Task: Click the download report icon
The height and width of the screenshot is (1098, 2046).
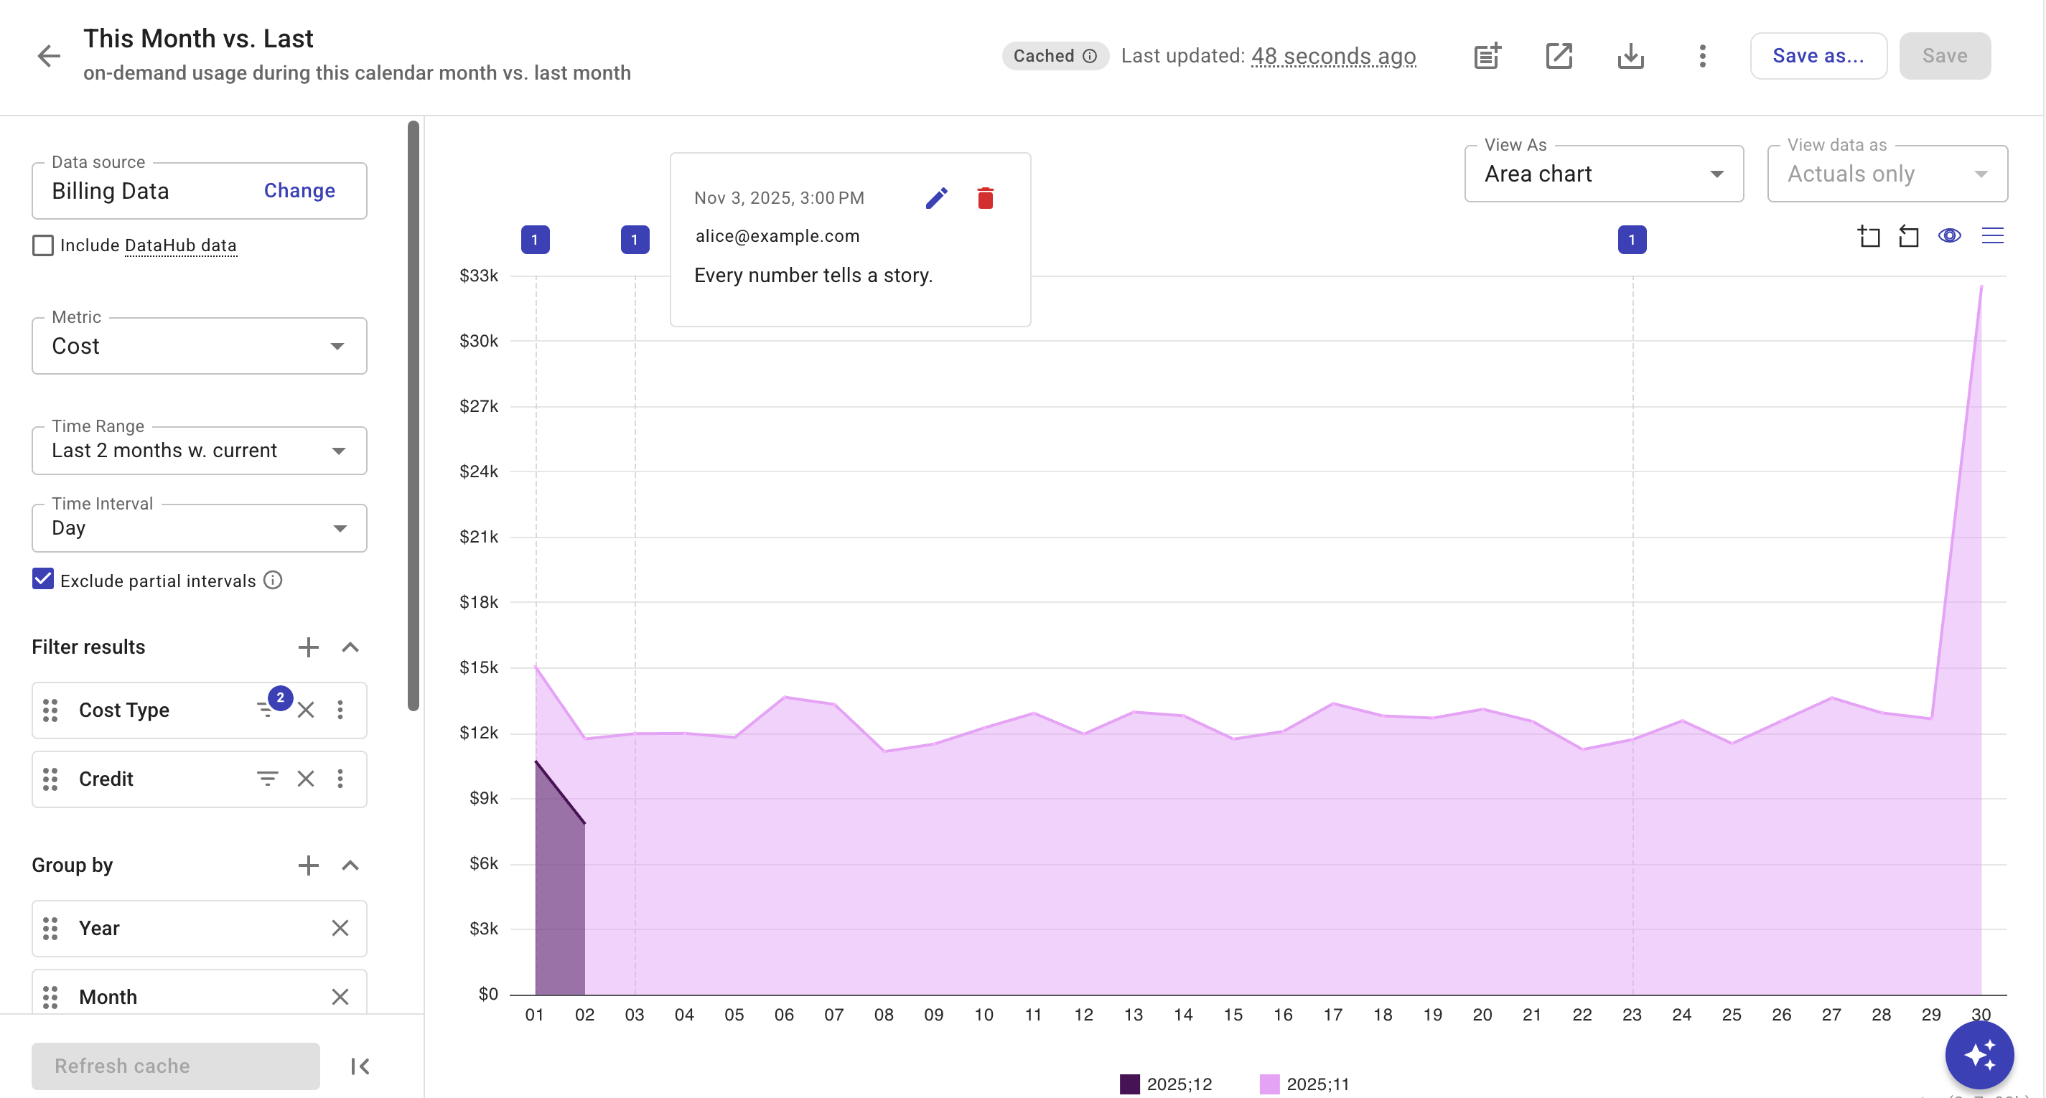Action: (x=1630, y=55)
